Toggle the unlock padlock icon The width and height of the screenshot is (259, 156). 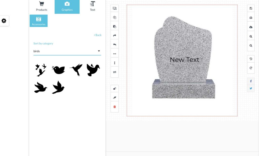(x=115, y=89)
